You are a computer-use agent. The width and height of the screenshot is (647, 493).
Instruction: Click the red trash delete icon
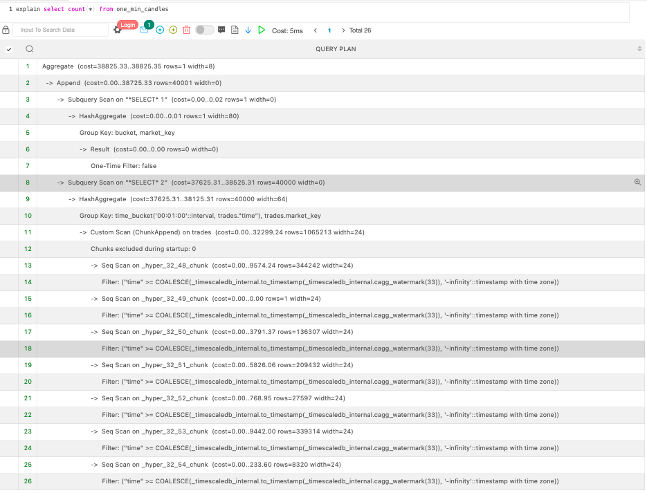pyautogui.click(x=187, y=30)
